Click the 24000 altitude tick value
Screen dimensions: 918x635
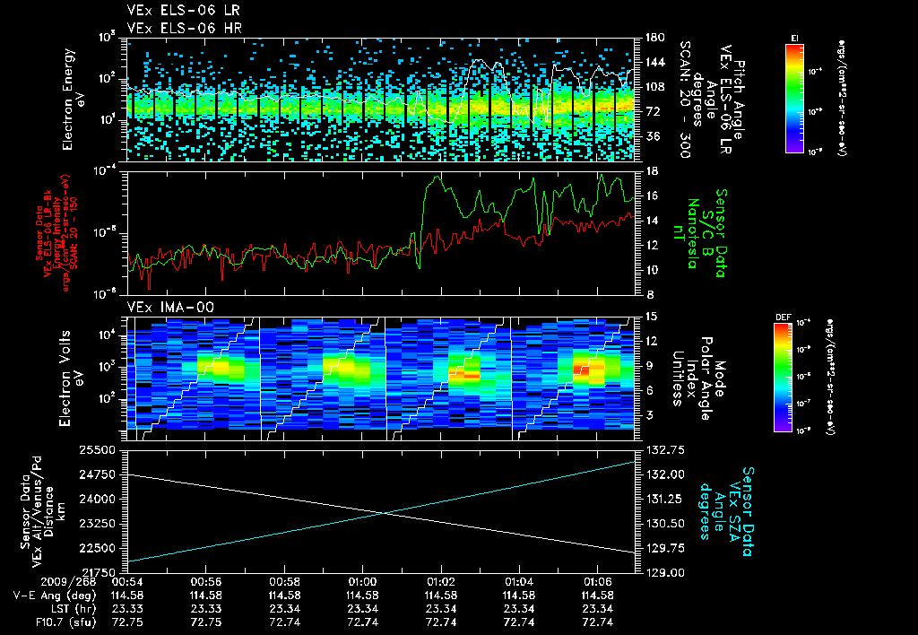click(x=98, y=499)
